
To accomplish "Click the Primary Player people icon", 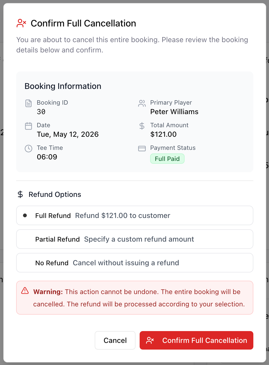I will (142, 103).
